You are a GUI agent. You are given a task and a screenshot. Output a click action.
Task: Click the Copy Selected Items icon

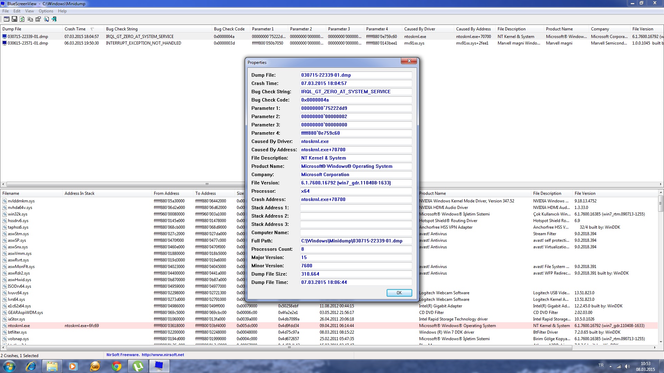click(x=30, y=19)
